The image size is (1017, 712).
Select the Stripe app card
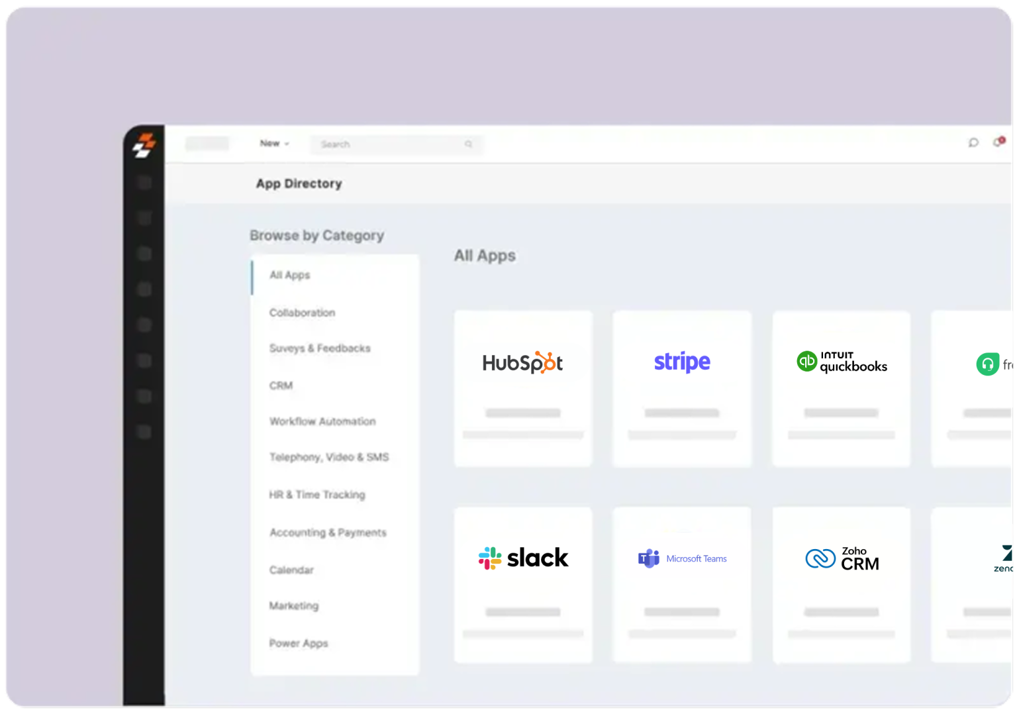[681, 388]
